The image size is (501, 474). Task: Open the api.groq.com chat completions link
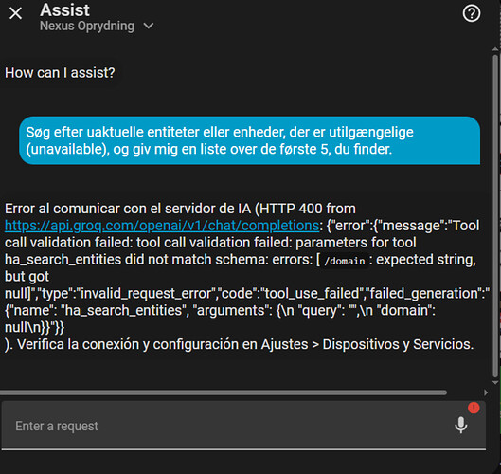coord(162,226)
